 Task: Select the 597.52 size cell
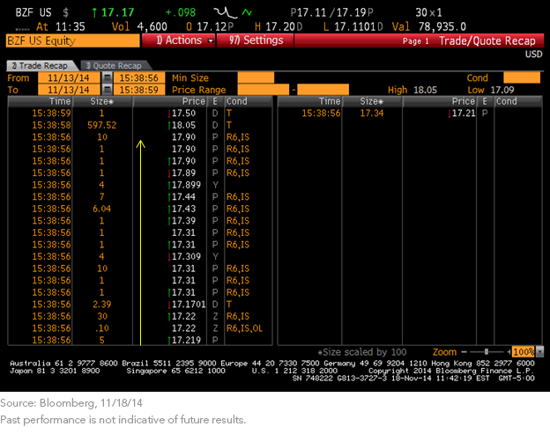[x=102, y=125]
